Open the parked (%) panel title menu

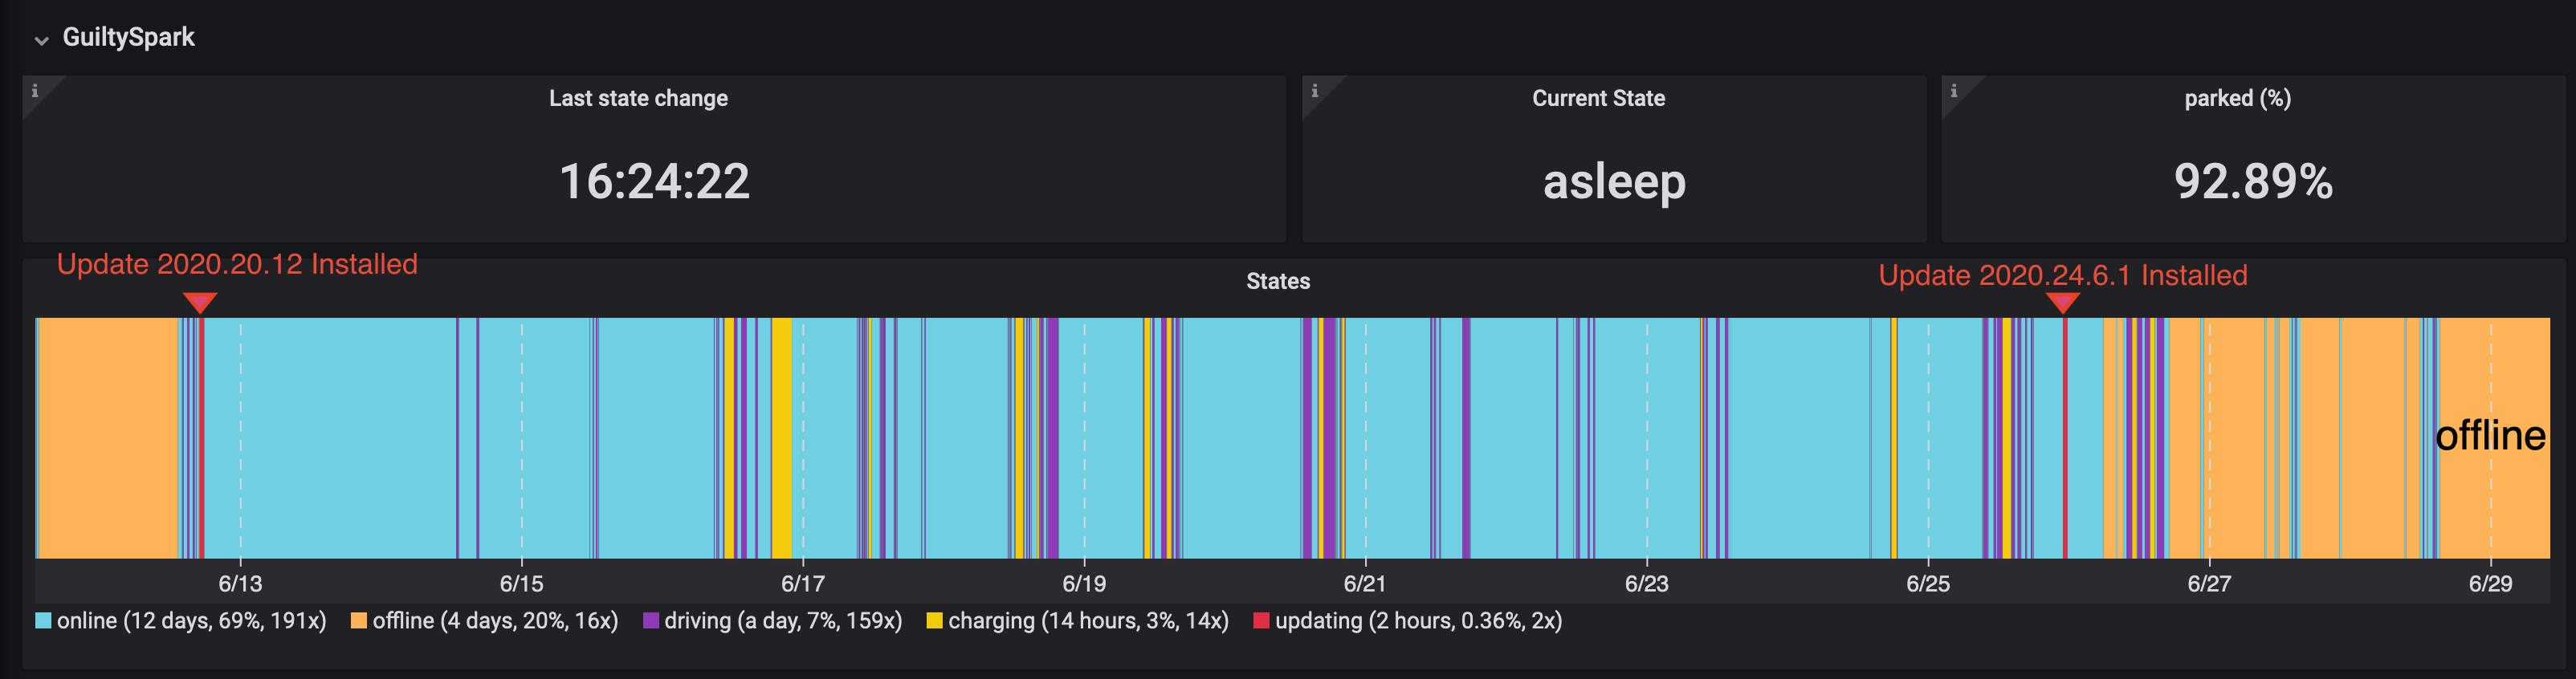pyautogui.click(x=2237, y=98)
